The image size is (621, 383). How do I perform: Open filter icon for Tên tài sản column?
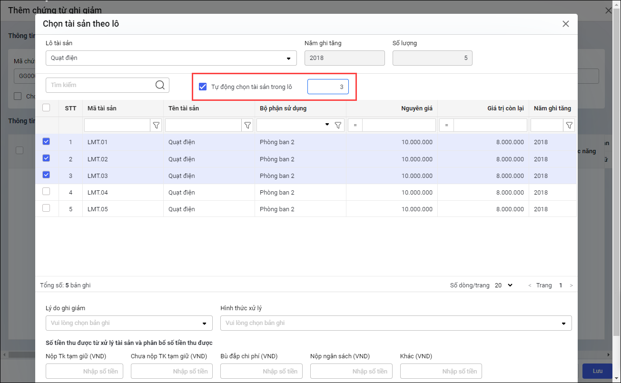click(247, 125)
